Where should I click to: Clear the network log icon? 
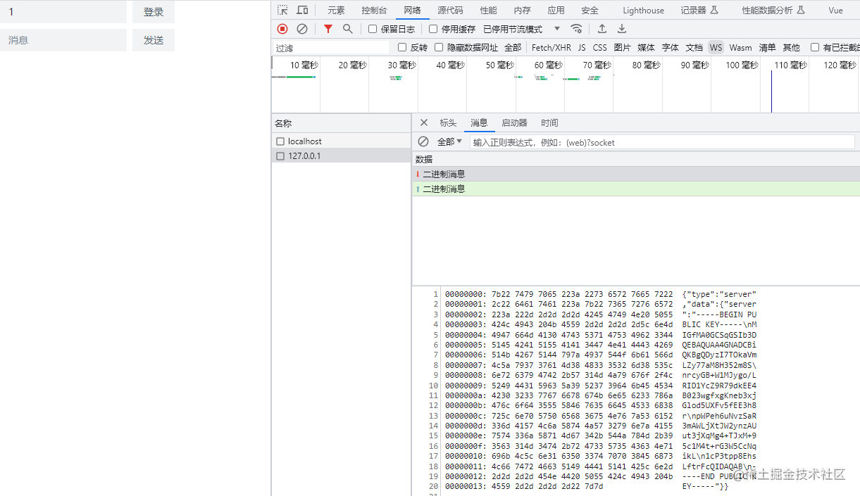[302, 29]
